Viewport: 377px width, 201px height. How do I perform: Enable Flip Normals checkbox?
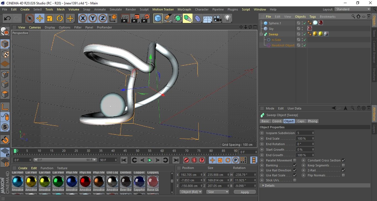(343, 175)
